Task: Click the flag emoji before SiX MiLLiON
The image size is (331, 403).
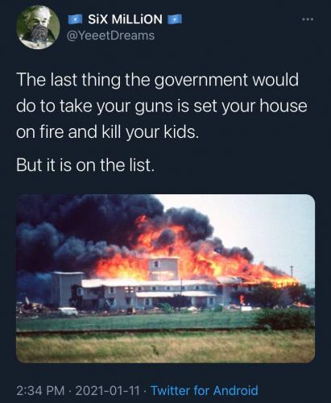Action: click(74, 19)
